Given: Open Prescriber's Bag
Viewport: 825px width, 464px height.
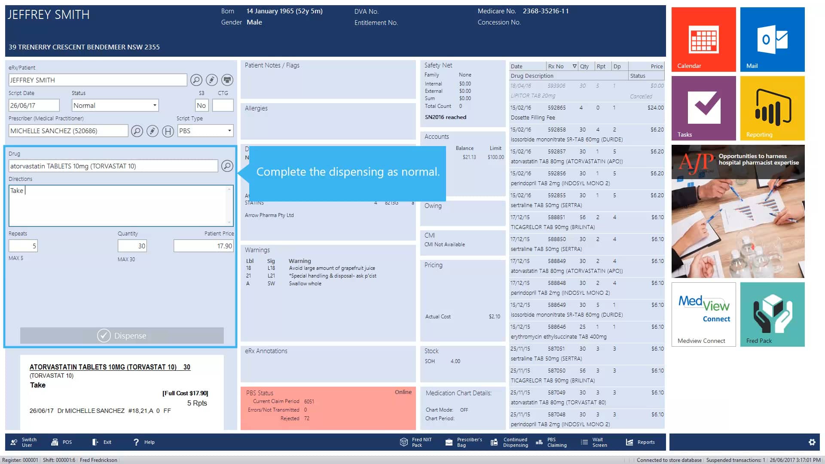Looking at the screenshot, I should pyautogui.click(x=463, y=442).
